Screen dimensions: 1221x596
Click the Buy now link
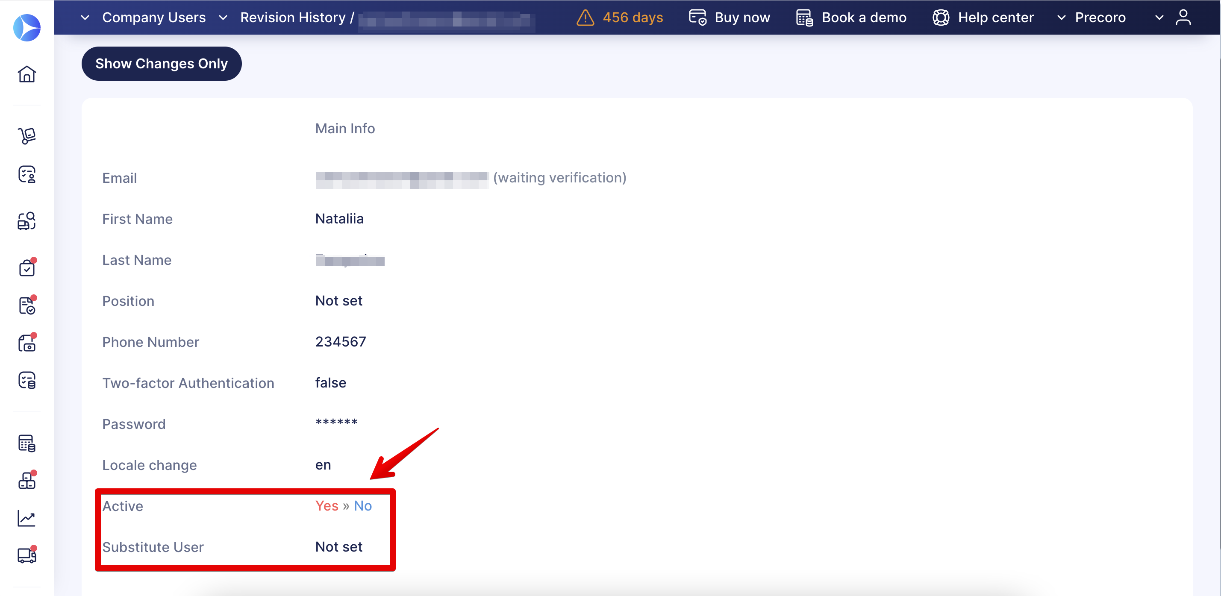742,18
